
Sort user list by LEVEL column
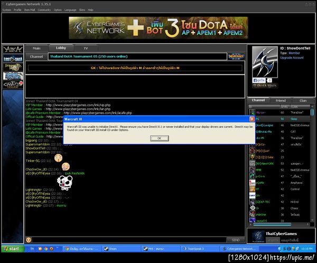click(x=285, y=107)
